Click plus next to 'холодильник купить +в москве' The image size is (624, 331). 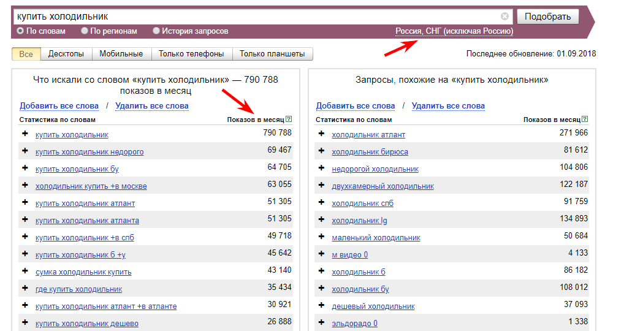pyautogui.click(x=25, y=185)
